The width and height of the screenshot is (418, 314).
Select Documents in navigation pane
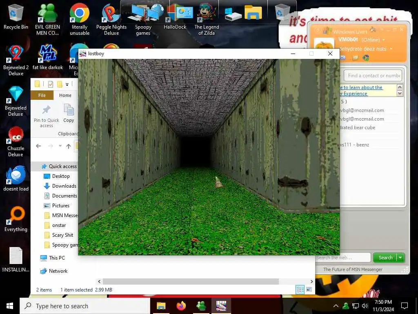[64, 196]
